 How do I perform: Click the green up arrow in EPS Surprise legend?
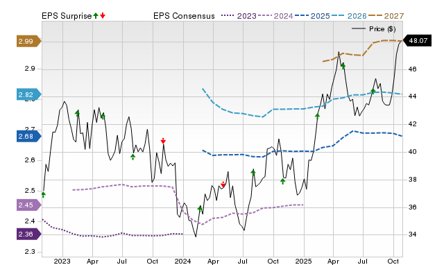[x=96, y=16]
